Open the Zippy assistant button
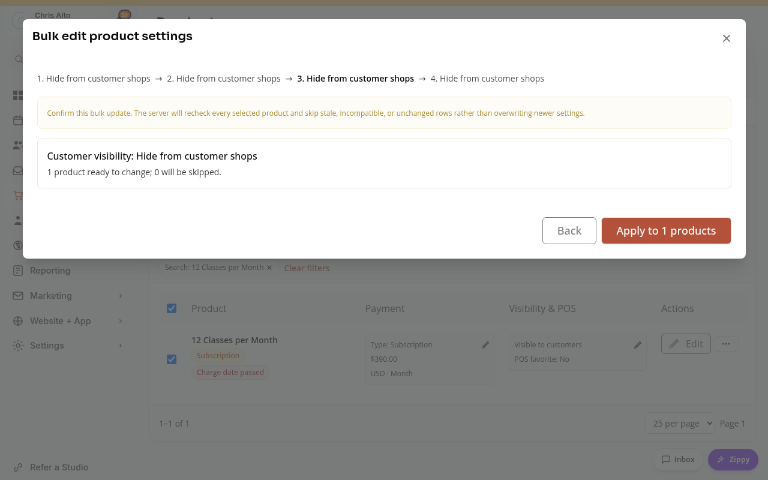Screen dimensions: 768x480 [733, 460]
